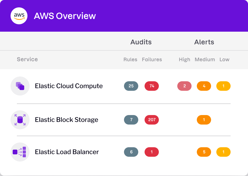Click the Rules badge showing 25
The height and width of the screenshot is (176, 248).
click(x=131, y=86)
